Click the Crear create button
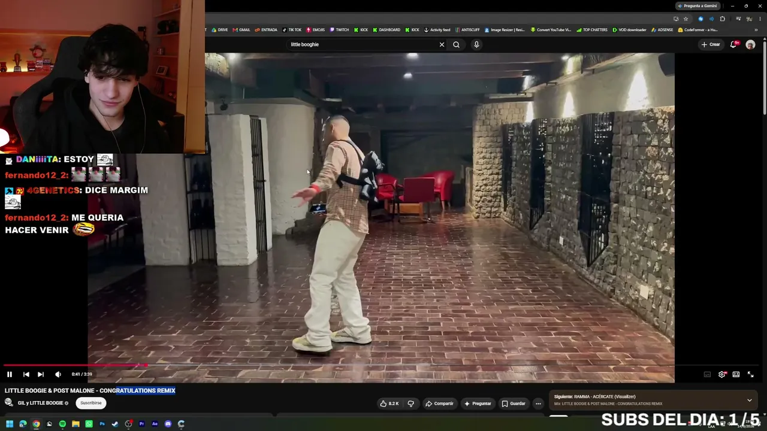Image resolution: width=767 pixels, height=431 pixels. 711,44
